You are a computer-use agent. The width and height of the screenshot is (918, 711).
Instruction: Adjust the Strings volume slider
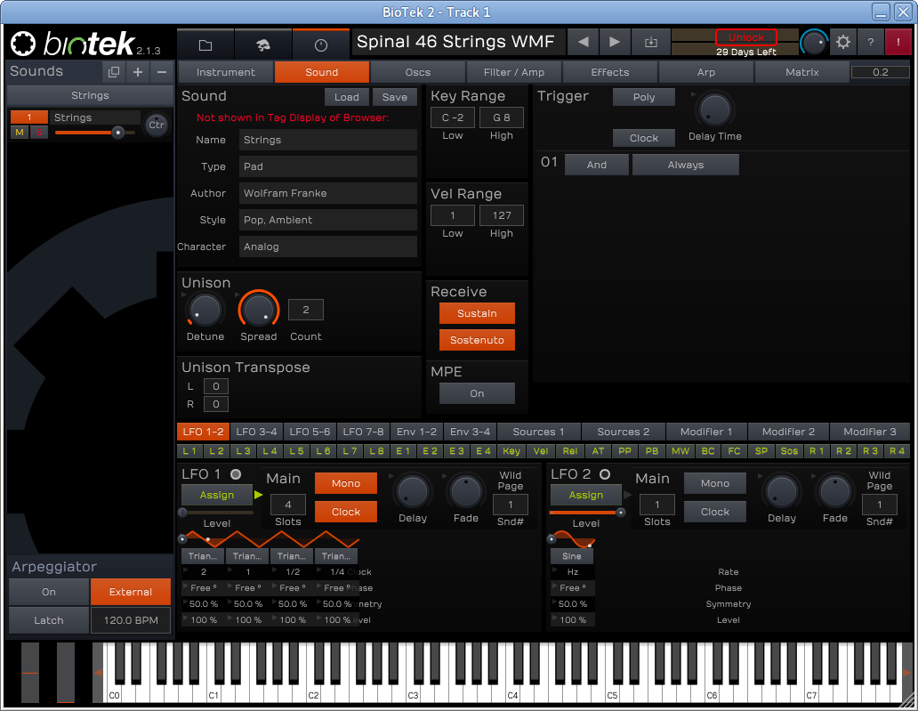pyautogui.click(x=95, y=133)
